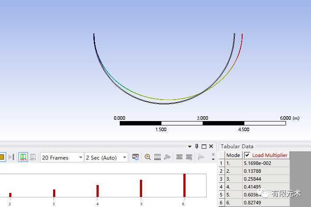Click the grayed camera icon in toolbar
Viewport: 311px width, 207px height.
167,157
